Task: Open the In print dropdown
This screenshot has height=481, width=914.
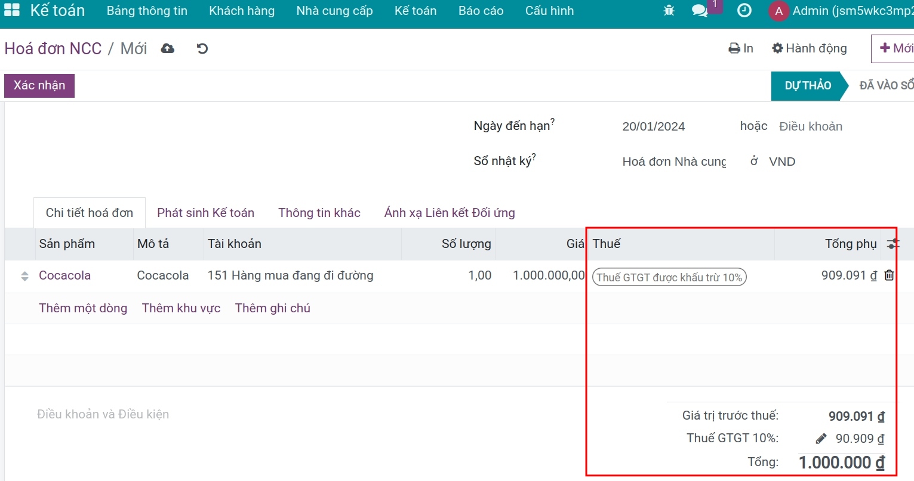Action: pos(741,48)
